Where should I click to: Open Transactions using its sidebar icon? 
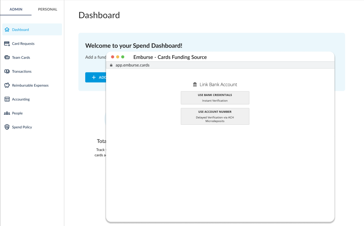coord(6,71)
